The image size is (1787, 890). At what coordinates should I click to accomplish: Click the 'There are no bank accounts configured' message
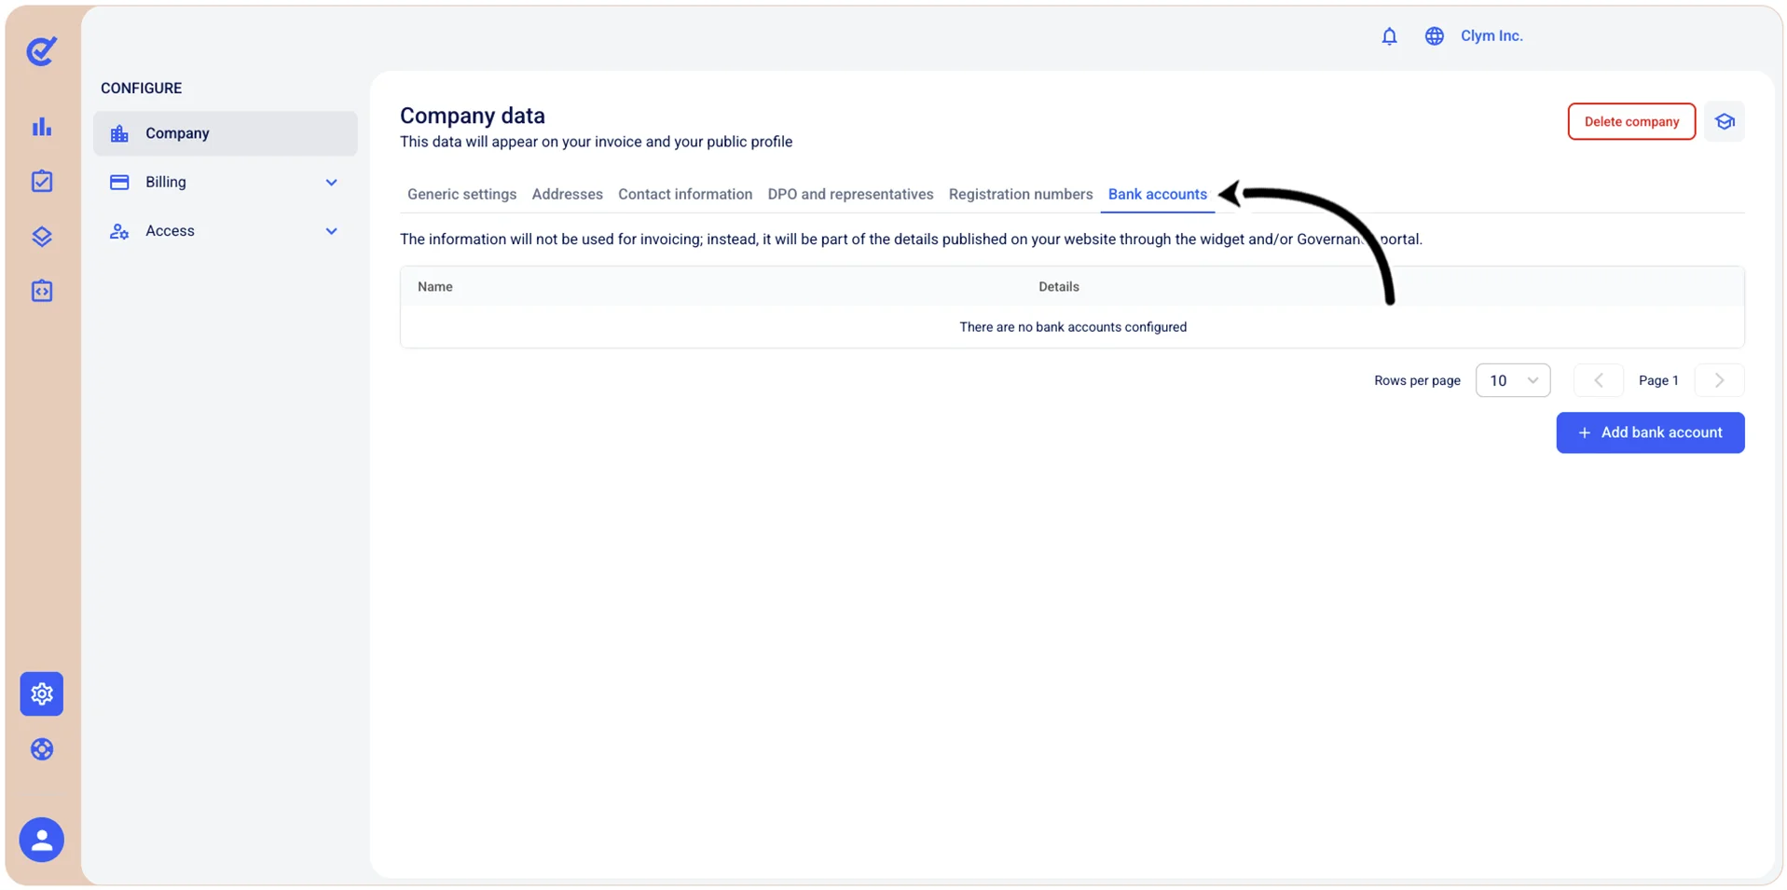[x=1073, y=327]
